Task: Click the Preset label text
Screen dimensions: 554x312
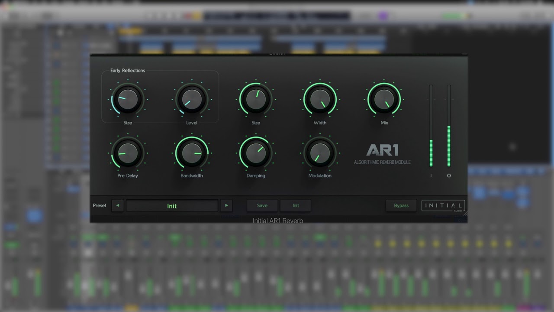Action: (x=100, y=206)
